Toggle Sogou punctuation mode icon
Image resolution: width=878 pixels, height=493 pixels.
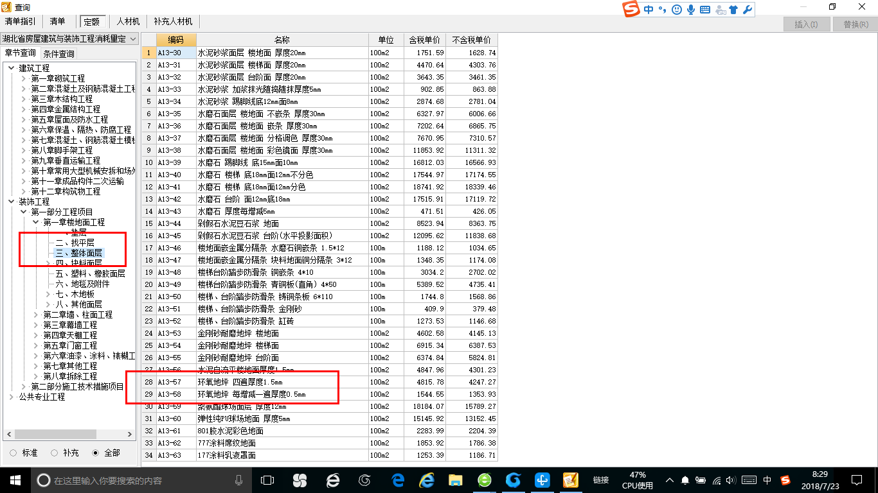(x=663, y=10)
